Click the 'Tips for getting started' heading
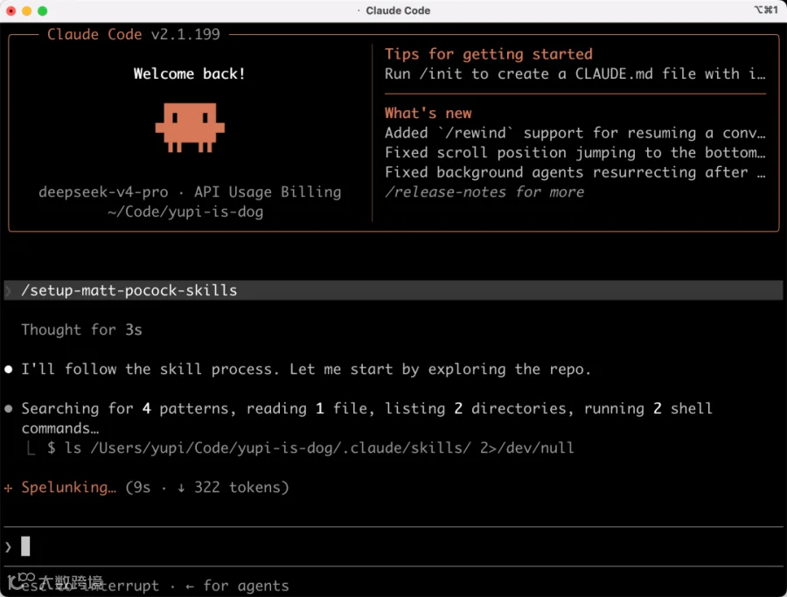 pos(488,53)
